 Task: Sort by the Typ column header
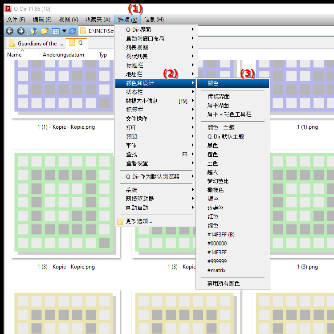pos(105,55)
